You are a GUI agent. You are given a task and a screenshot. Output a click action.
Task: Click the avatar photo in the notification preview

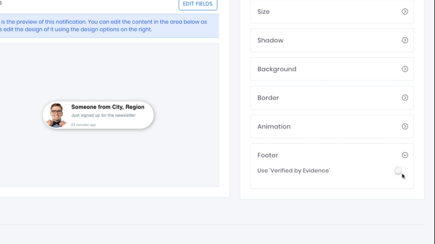pos(56,115)
